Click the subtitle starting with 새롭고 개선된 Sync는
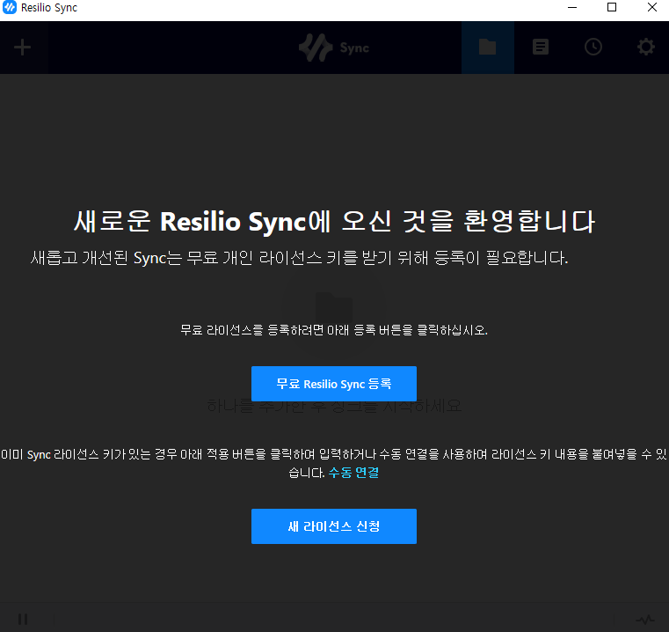Screen dimensions: 669x632 point(300,258)
